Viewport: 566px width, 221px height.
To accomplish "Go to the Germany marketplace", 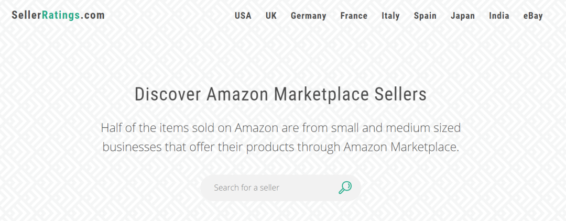I will click(308, 16).
